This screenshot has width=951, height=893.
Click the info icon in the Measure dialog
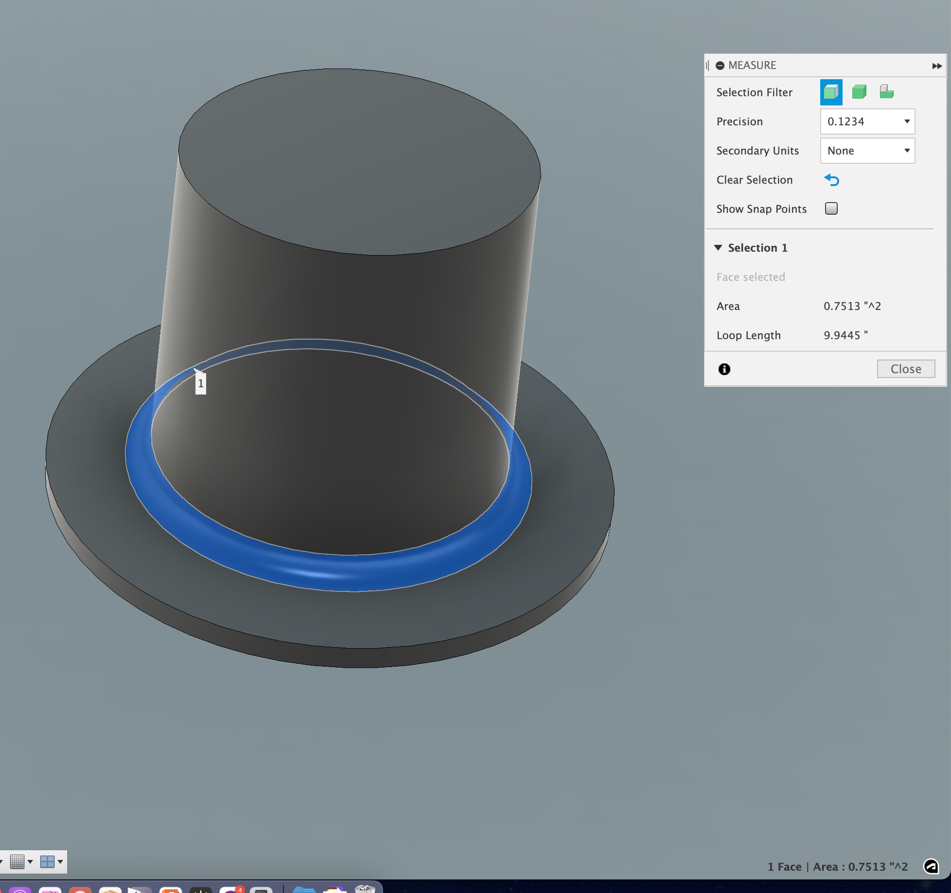724,369
